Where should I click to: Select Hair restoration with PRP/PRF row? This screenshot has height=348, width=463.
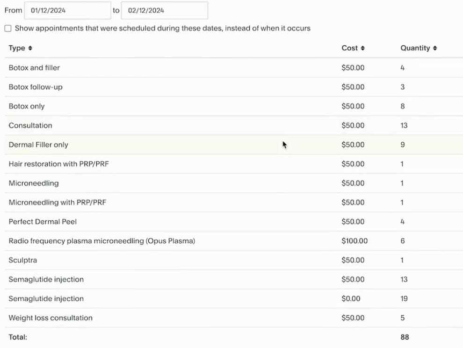233,164
